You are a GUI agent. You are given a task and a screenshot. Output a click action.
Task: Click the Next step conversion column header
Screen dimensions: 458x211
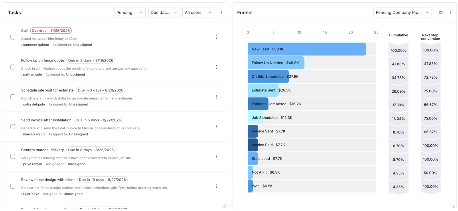coord(430,37)
